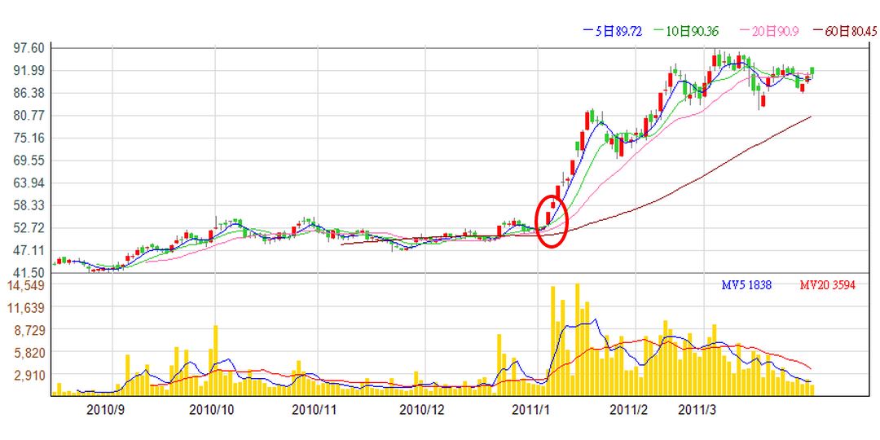Viewport: 880px width, 440px height.
Task: Click the tall October 2010 volume bar
Action: (x=215, y=360)
